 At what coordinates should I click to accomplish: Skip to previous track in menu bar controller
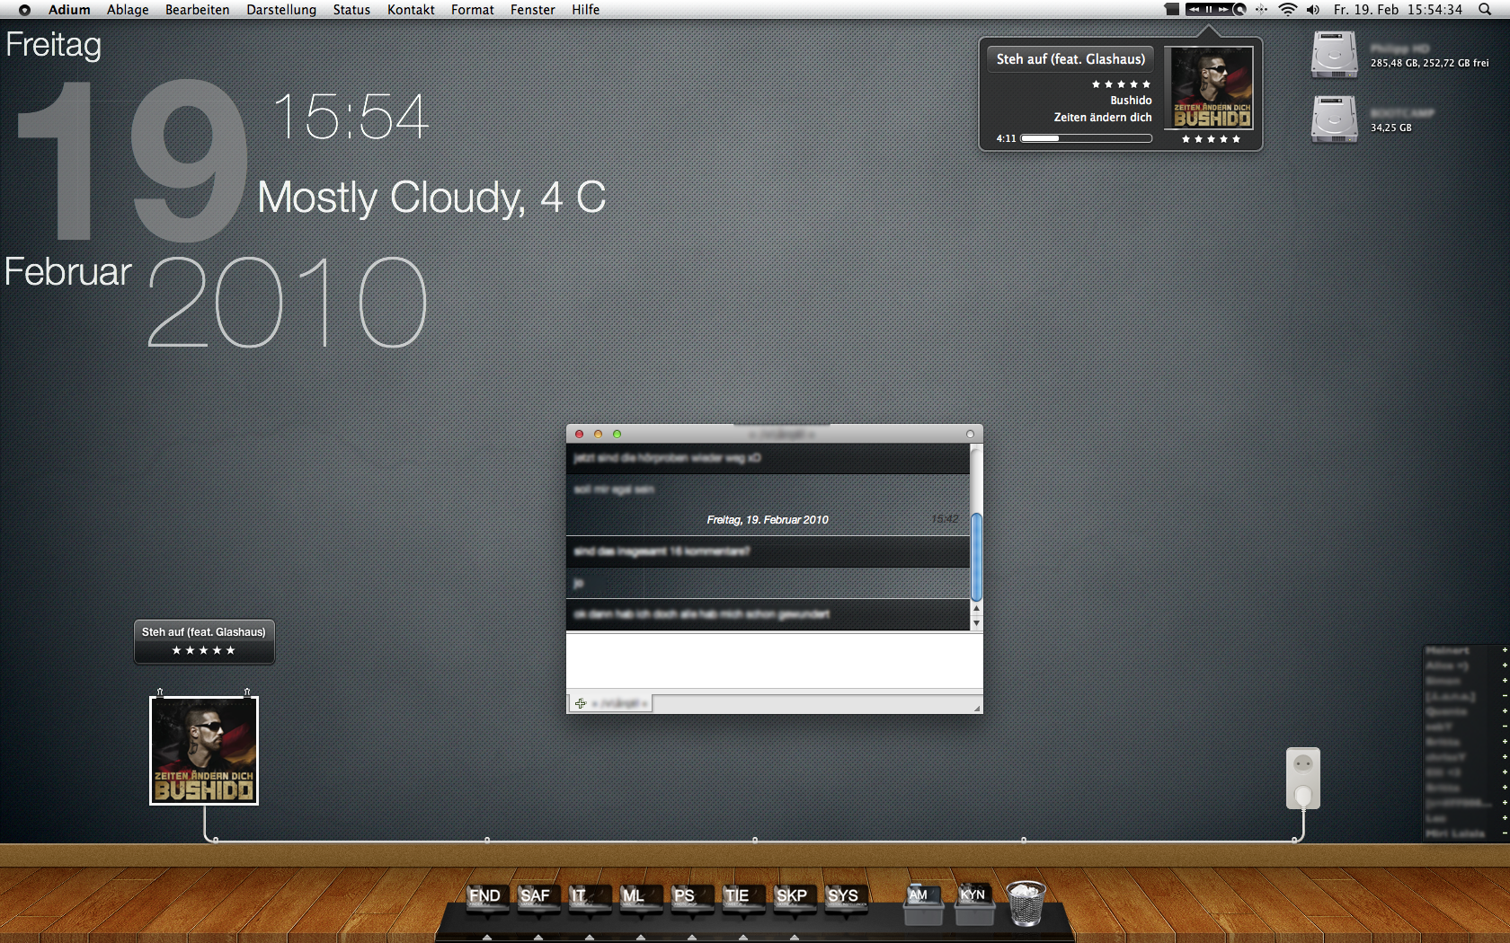point(1195,10)
